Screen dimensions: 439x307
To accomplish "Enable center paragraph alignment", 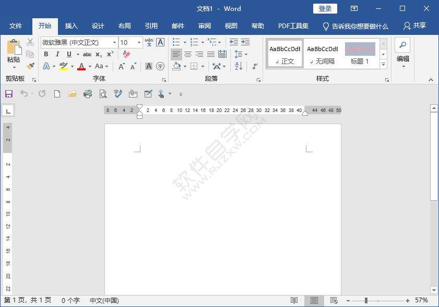I will [x=188, y=54].
